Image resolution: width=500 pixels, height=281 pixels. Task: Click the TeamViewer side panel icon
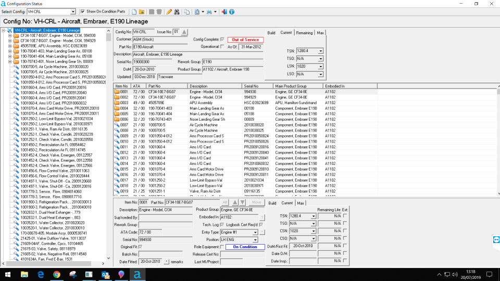496,239
